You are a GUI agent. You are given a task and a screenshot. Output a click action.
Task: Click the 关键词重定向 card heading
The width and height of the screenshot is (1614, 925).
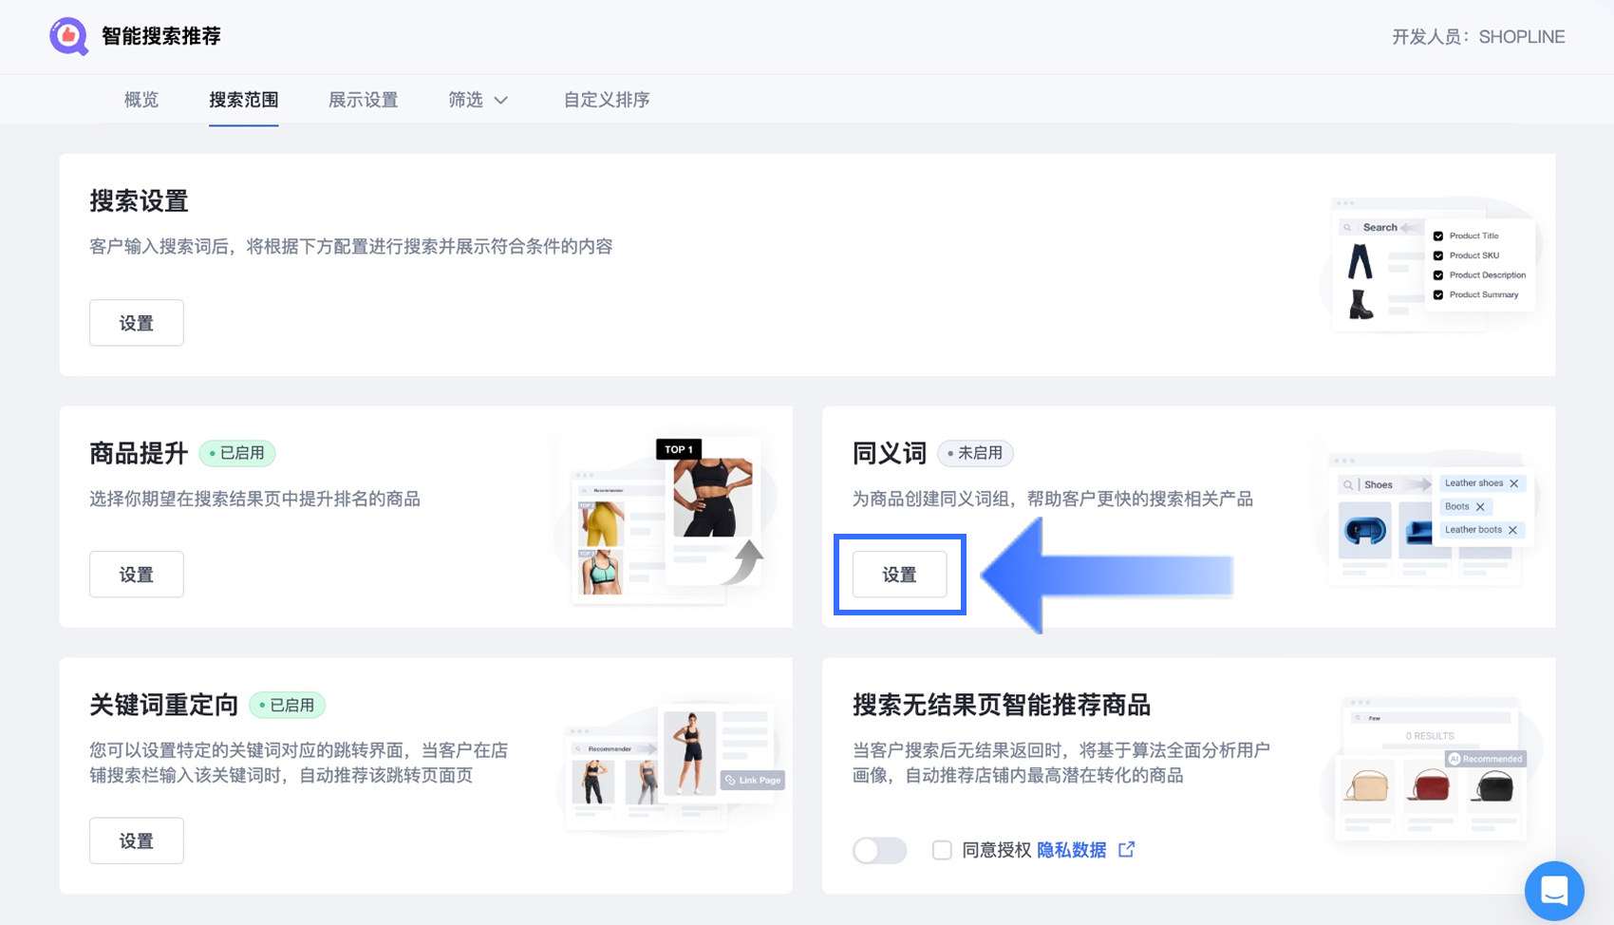[x=163, y=705]
